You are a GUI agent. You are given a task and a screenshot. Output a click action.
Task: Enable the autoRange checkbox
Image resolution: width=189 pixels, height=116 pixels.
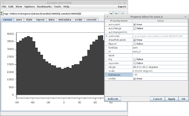click(135, 28)
